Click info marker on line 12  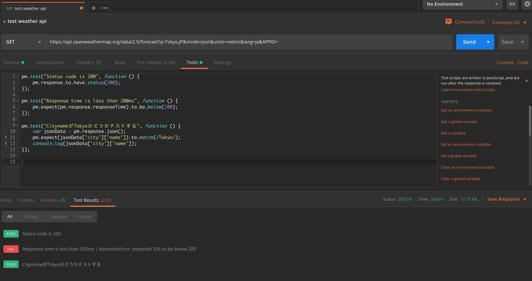[6, 144]
